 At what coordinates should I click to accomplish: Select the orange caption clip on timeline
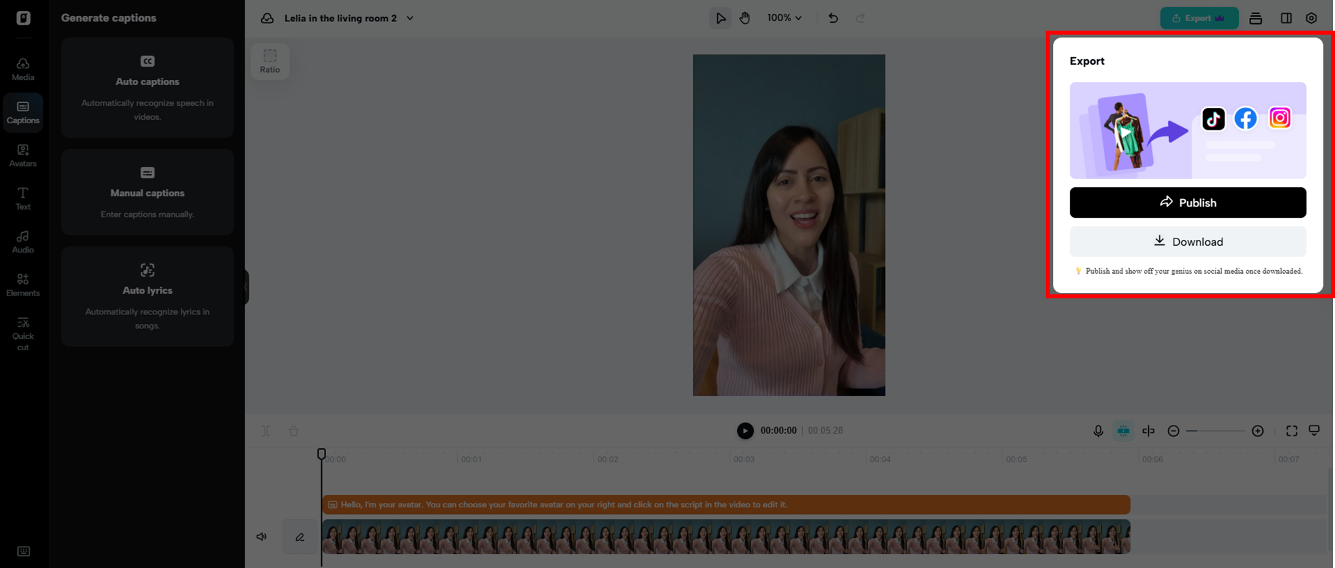click(726, 505)
